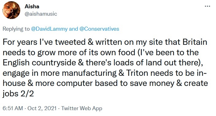Open the @DavidLammy mention link
The width and height of the screenshot is (216, 116).
[49, 29]
